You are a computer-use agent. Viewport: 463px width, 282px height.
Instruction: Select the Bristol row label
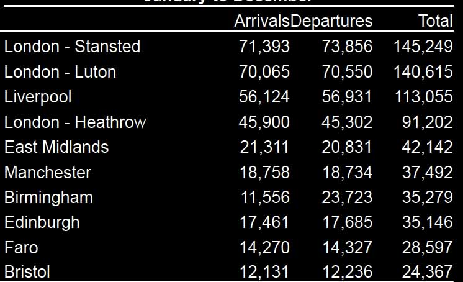27,272
